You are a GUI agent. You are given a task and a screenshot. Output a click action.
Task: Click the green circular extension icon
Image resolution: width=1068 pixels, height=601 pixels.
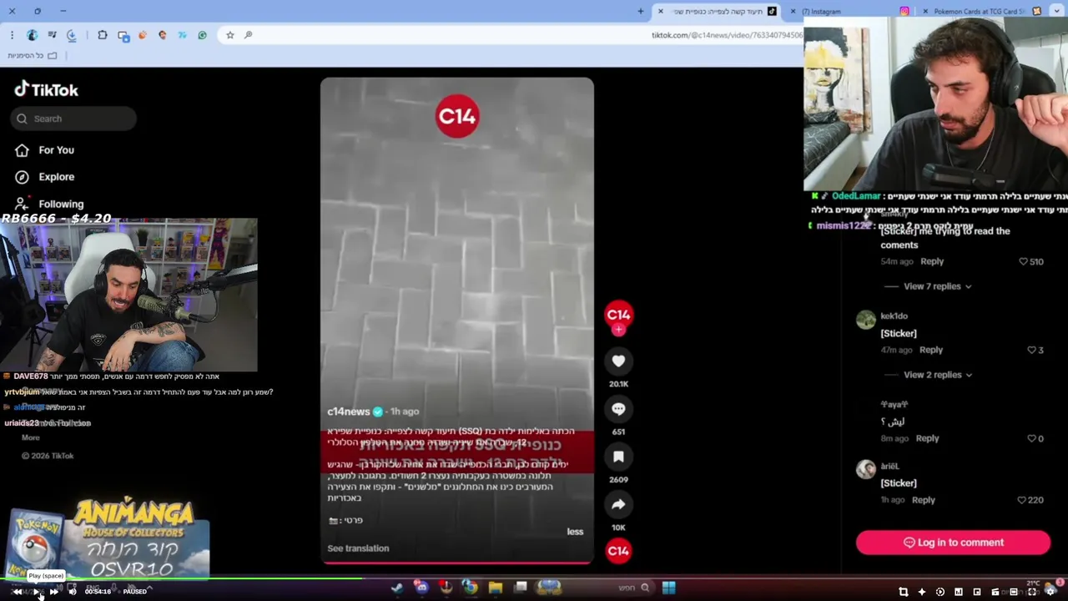pyautogui.click(x=202, y=35)
